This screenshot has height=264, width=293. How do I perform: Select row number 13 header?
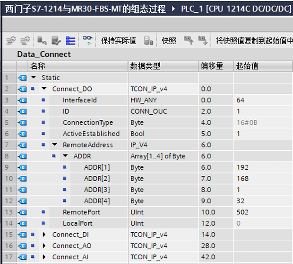[x=9, y=212]
